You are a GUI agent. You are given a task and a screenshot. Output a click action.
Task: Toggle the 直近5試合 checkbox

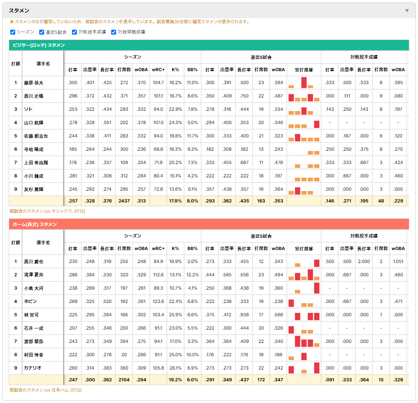[x=41, y=32]
